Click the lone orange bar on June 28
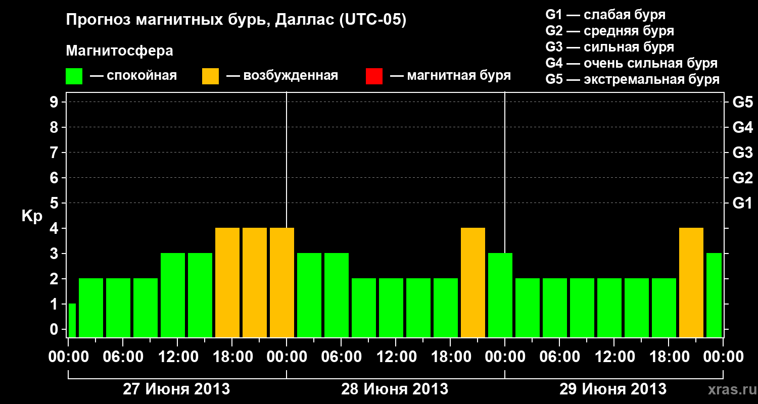 coord(473,282)
